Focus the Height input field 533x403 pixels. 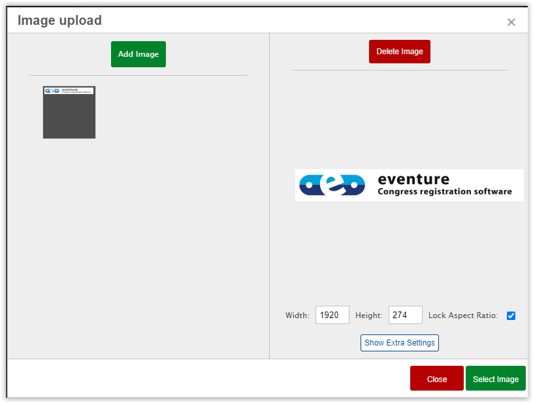tap(406, 315)
